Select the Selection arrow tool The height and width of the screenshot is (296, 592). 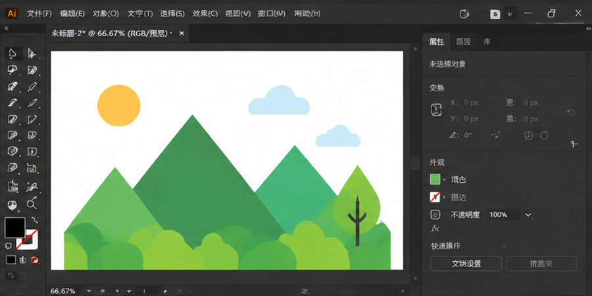pyautogui.click(x=12, y=54)
